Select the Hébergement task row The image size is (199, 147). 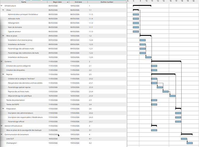click(x=14, y=23)
